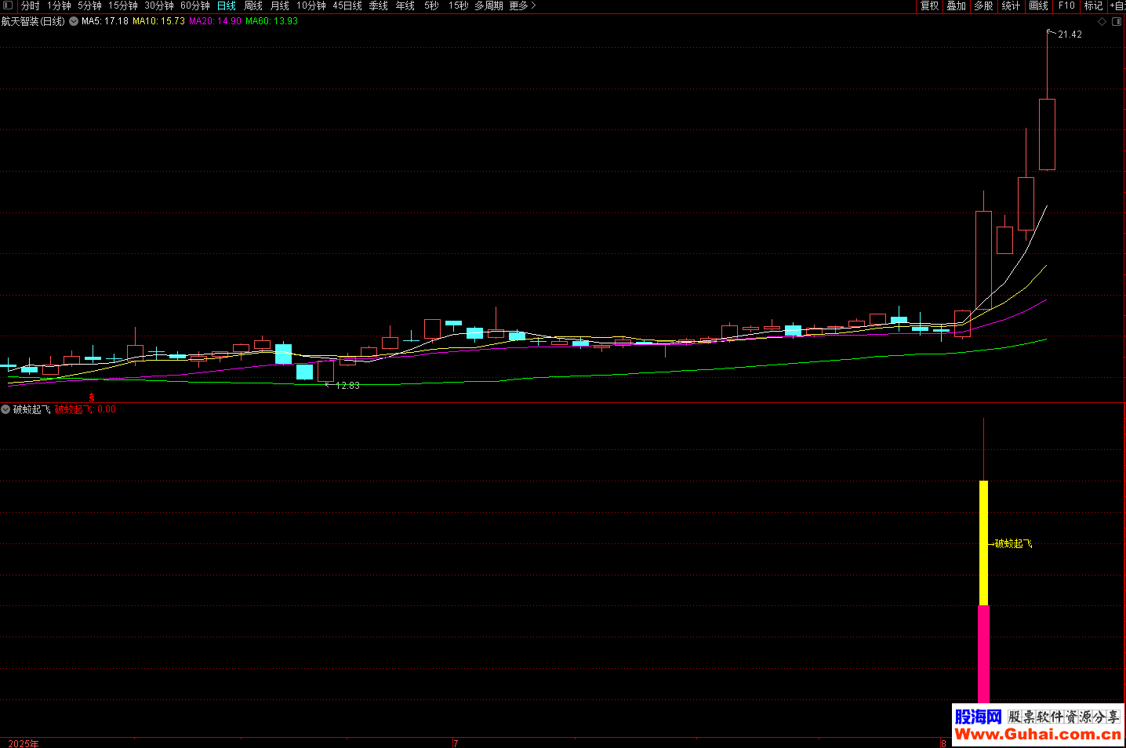Click the pink signal bar in indicator
This screenshot has width=1126, height=748.
[983, 654]
